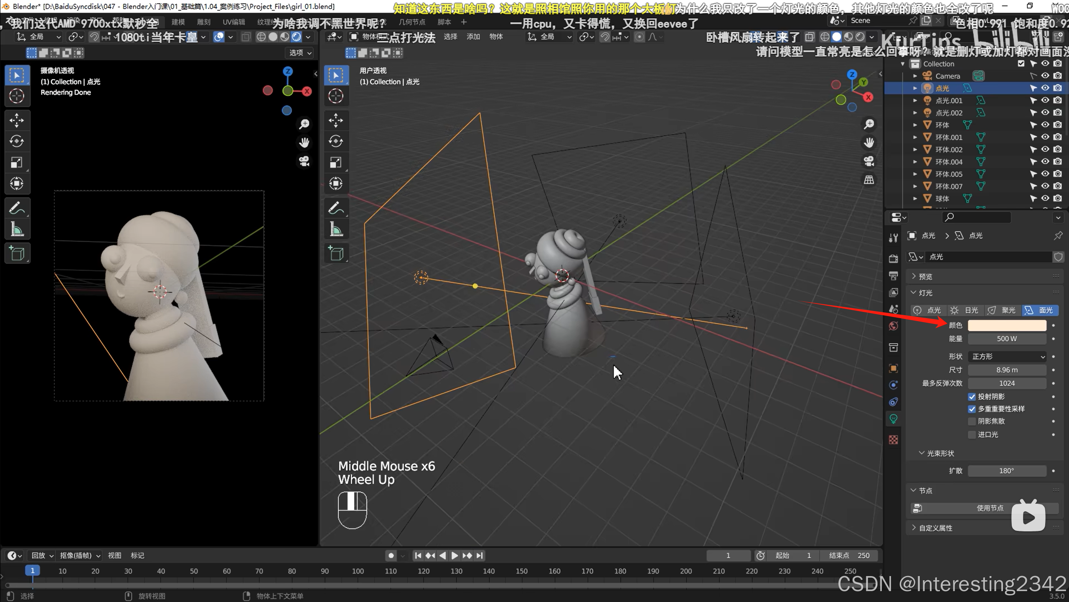Select the Move tool in right viewport
1069x602 pixels.
pyautogui.click(x=336, y=121)
